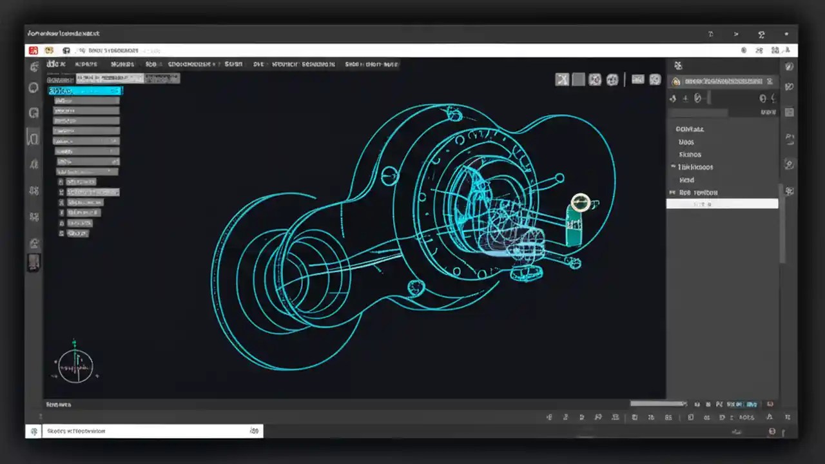Expand the Thicknesses tree item
This screenshot has height=464, width=825.
(x=672, y=167)
